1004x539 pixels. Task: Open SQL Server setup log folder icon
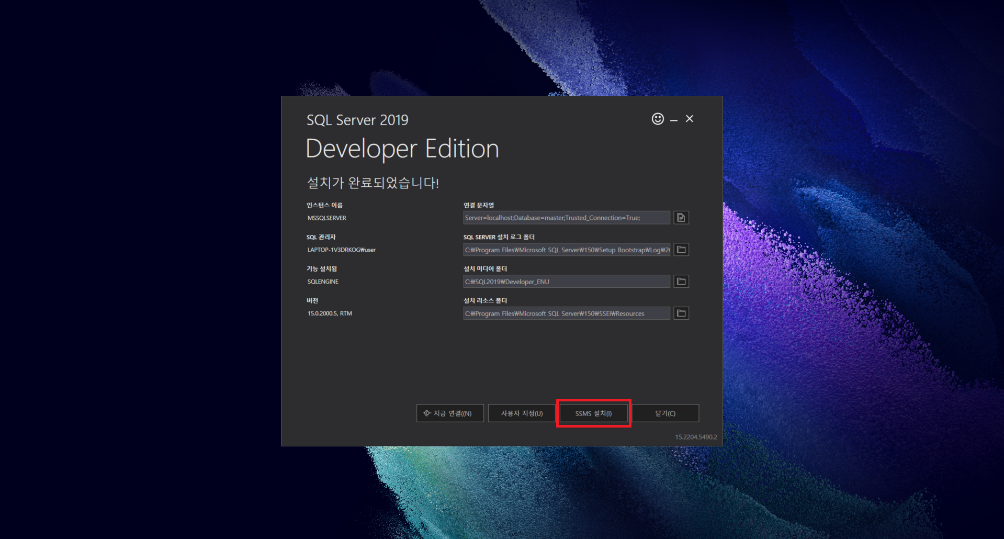tap(681, 250)
